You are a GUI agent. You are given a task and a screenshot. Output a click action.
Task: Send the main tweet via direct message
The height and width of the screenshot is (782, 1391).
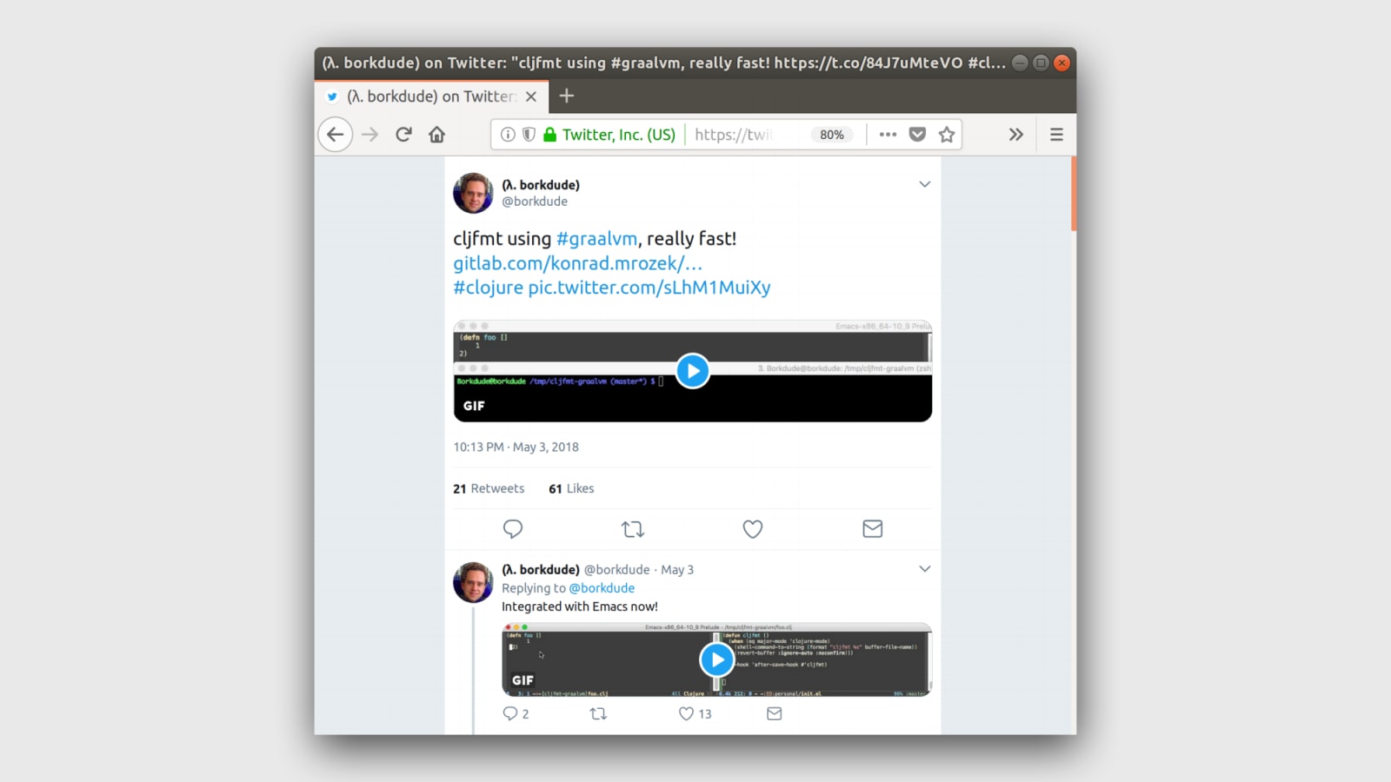[873, 528]
